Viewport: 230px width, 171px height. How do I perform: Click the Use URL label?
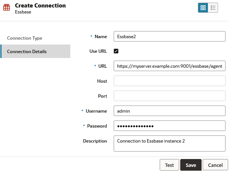pos(98,51)
